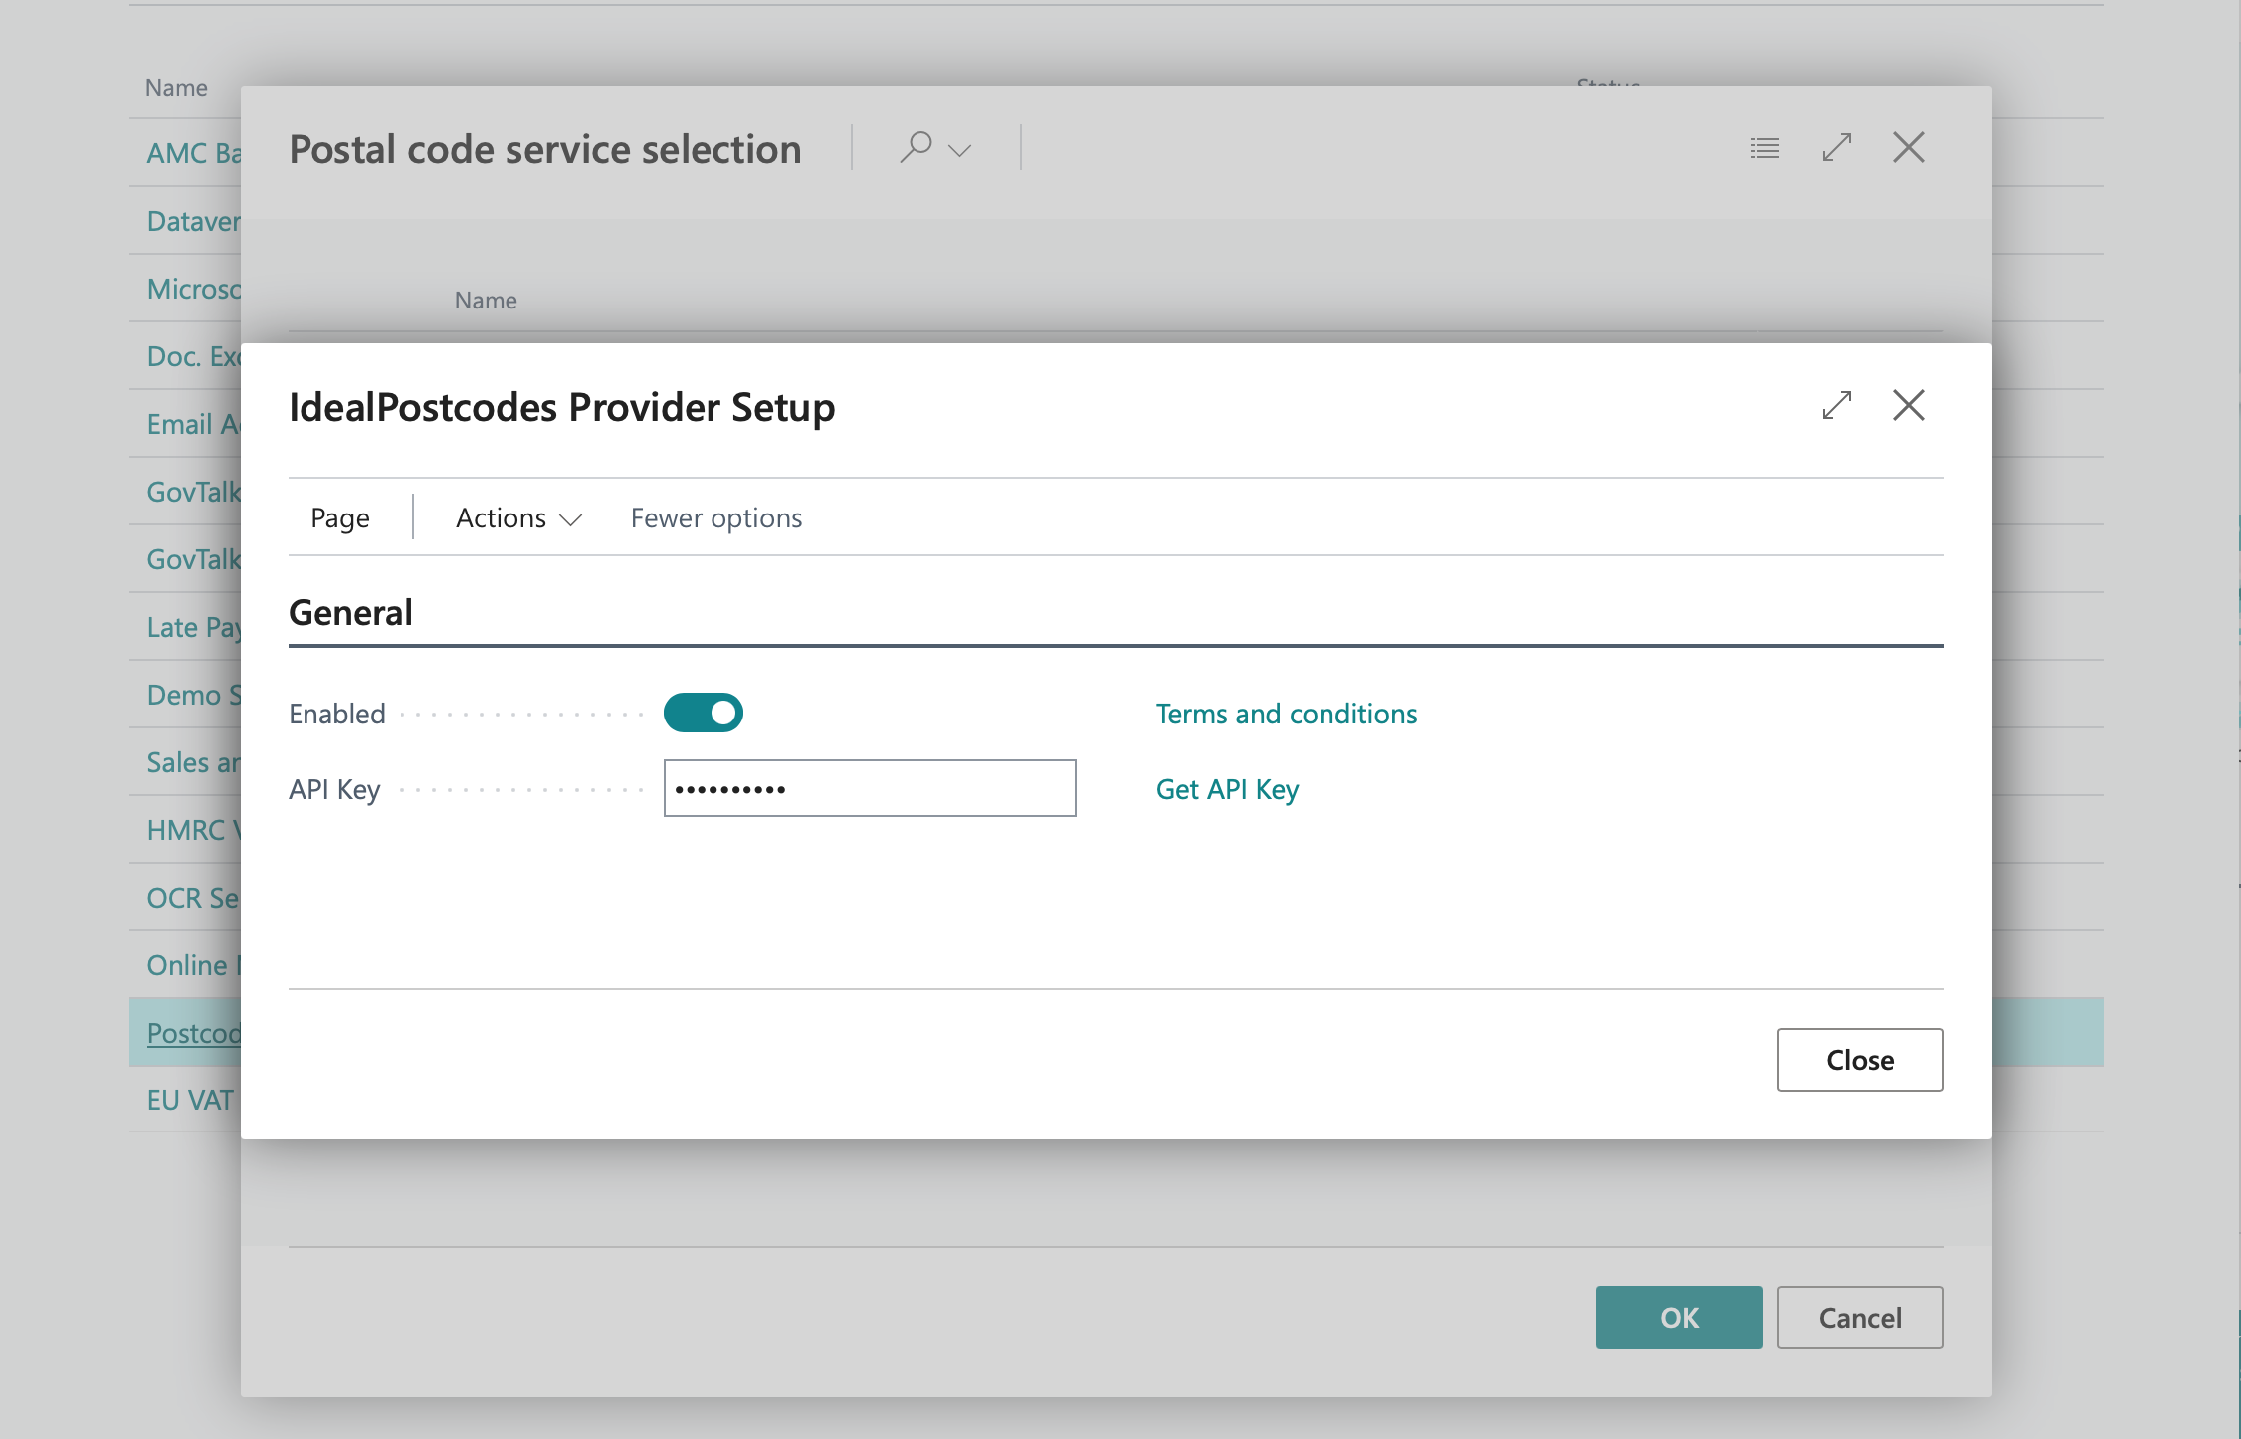Open EU VAT entry in background list
Image resolution: width=2241 pixels, height=1439 pixels.
(190, 1100)
